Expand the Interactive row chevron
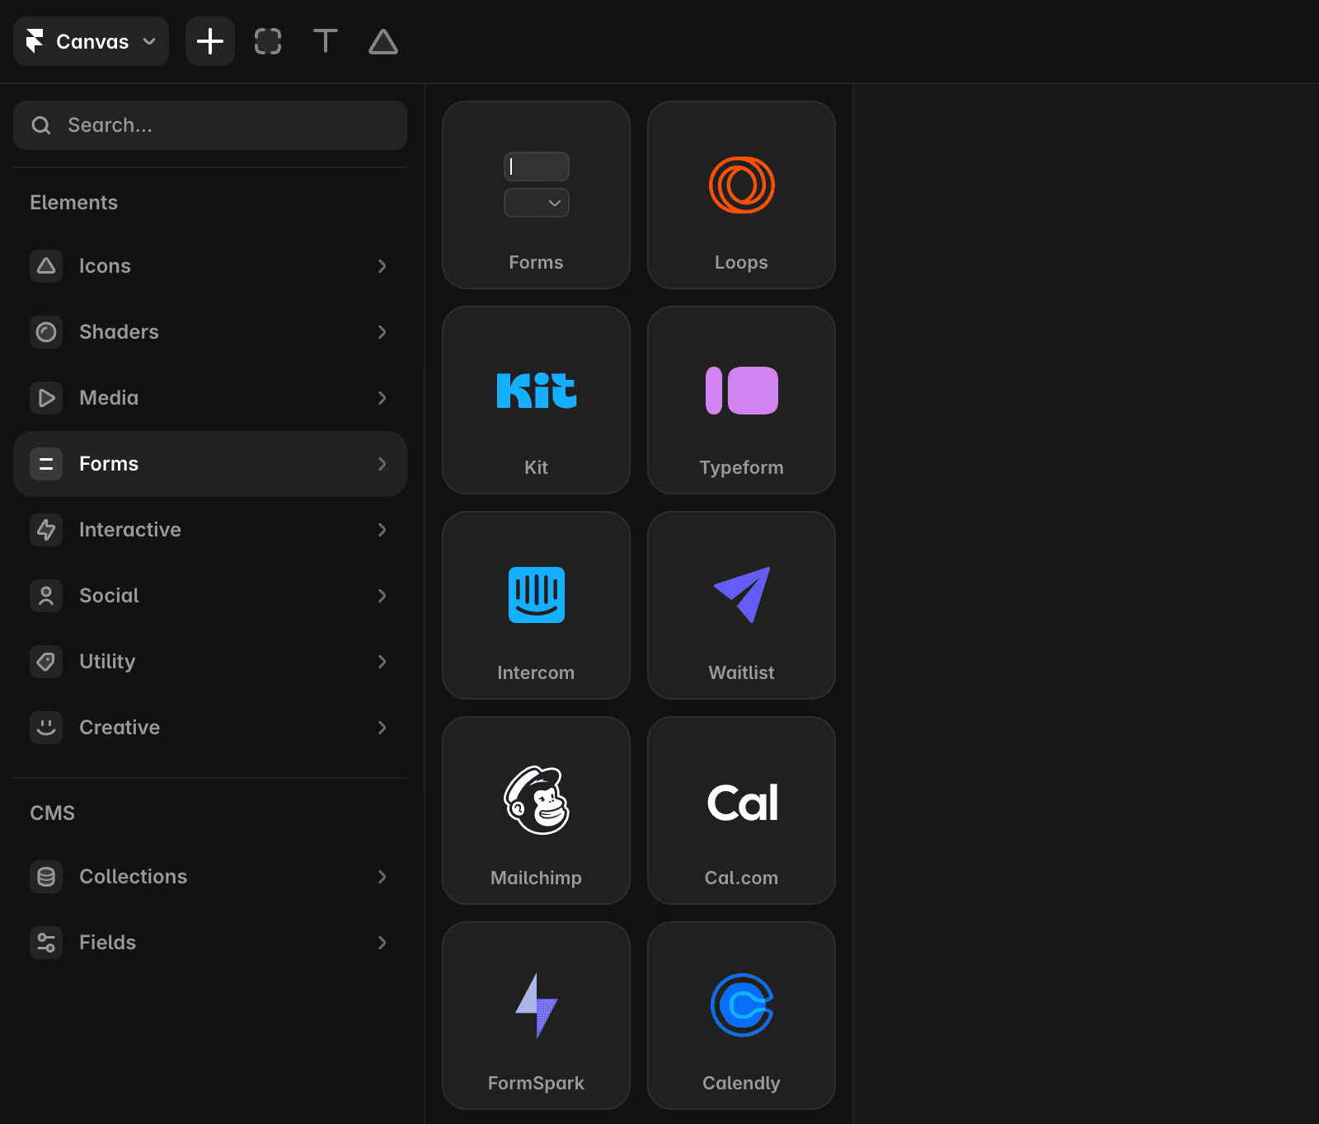 (x=382, y=530)
